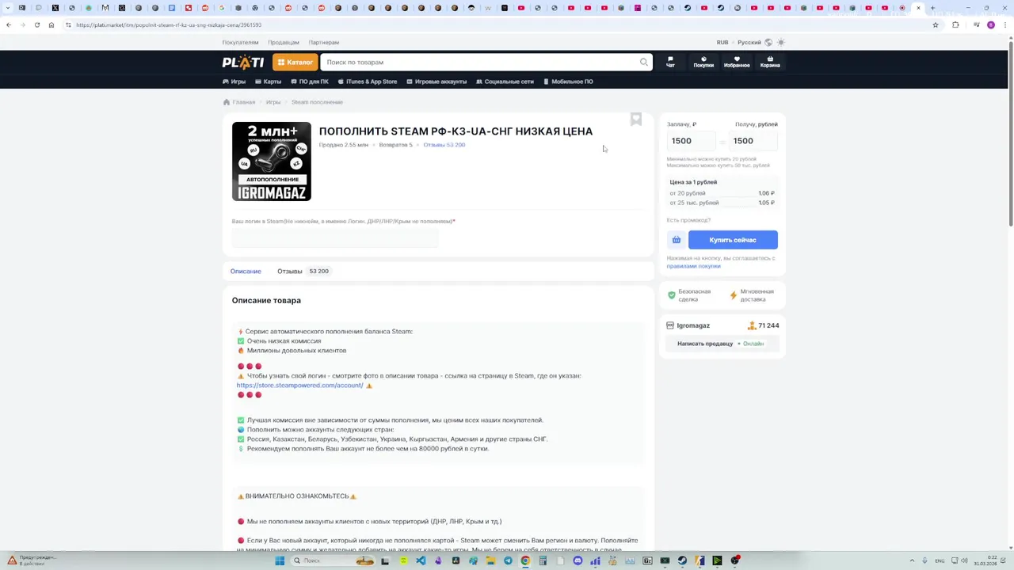Click the search magnifier icon
The width and height of the screenshot is (1014, 570).
(x=643, y=62)
